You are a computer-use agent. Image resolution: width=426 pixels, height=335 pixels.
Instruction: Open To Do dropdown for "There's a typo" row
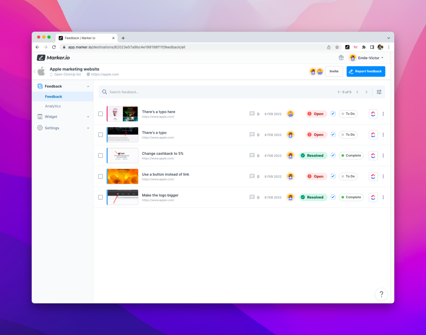(348, 134)
